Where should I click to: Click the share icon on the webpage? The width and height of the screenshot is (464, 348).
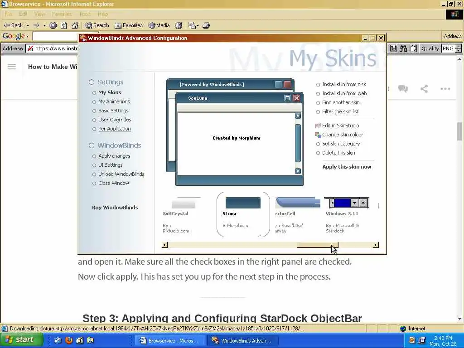coord(424,88)
